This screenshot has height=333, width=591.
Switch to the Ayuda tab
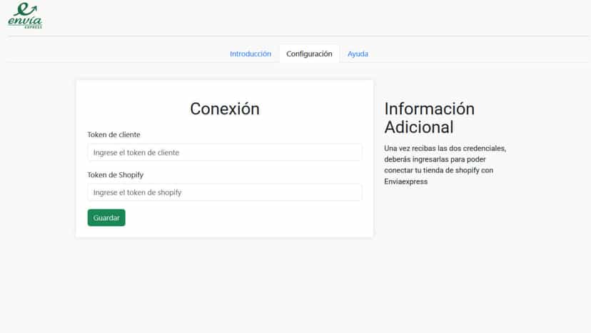(358, 54)
